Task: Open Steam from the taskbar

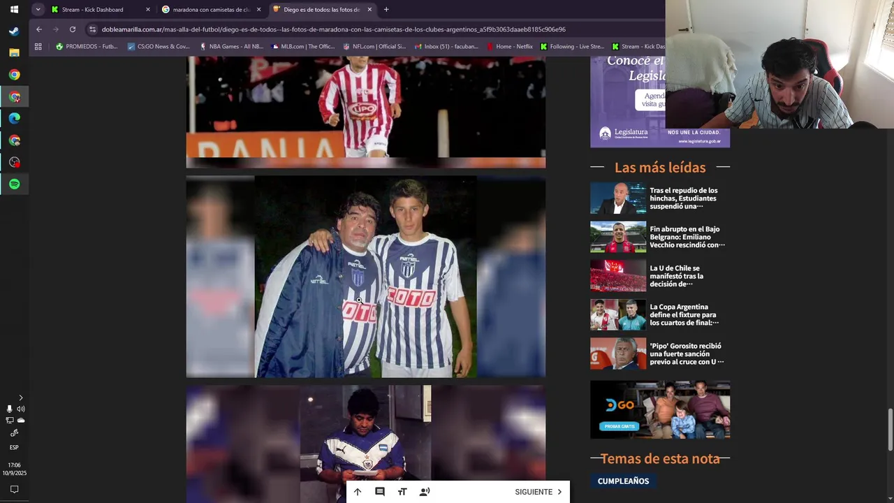Action: pyautogui.click(x=14, y=31)
